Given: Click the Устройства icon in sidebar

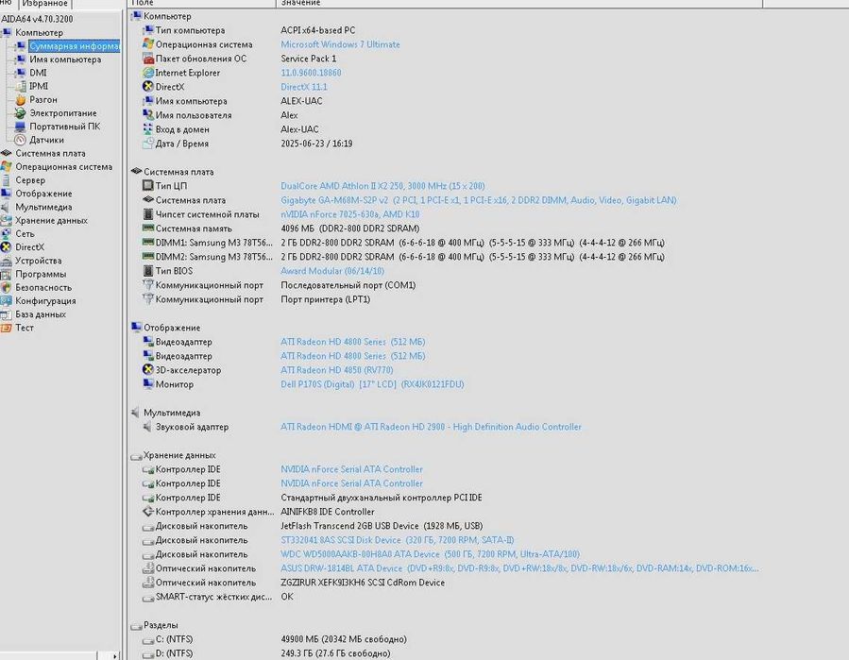Looking at the screenshot, I should 6,261.
